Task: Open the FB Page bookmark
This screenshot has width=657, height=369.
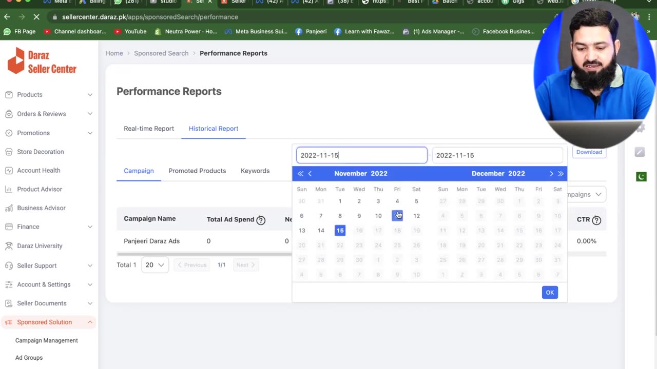Action: (x=20, y=31)
